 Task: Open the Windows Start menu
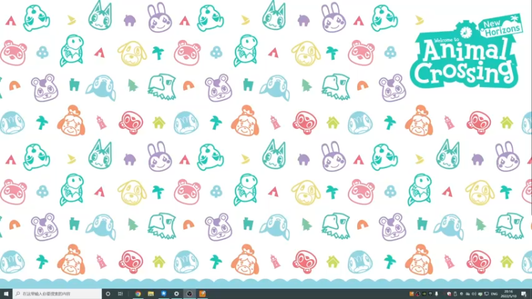pyautogui.click(x=6, y=294)
